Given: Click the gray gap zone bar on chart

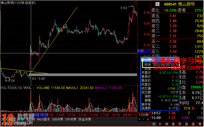Looking at the screenshot, I should (x=83, y=75).
